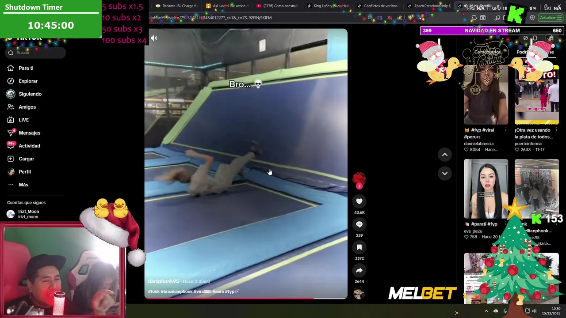Open eva_pe26 #parati video thumbnail
This screenshot has width=566, height=318.
[486, 189]
